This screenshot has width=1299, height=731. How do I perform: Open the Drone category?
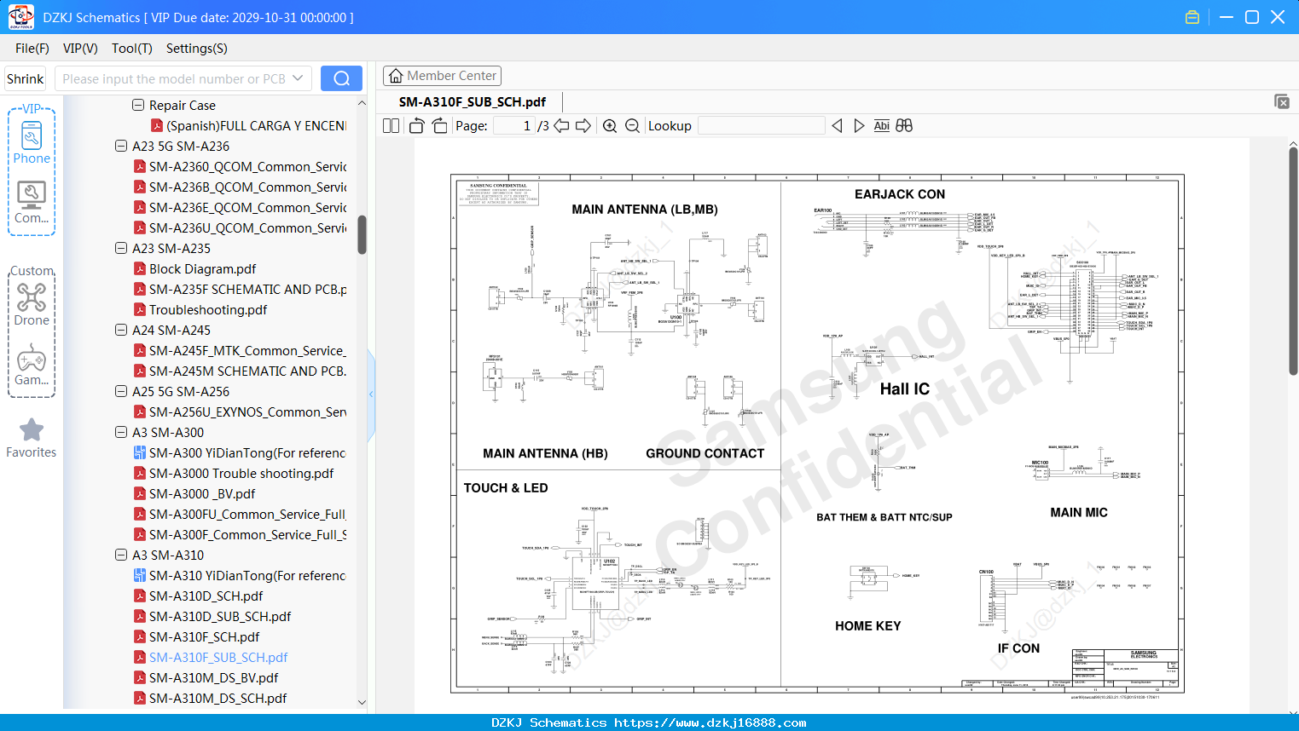[x=32, y=304]
